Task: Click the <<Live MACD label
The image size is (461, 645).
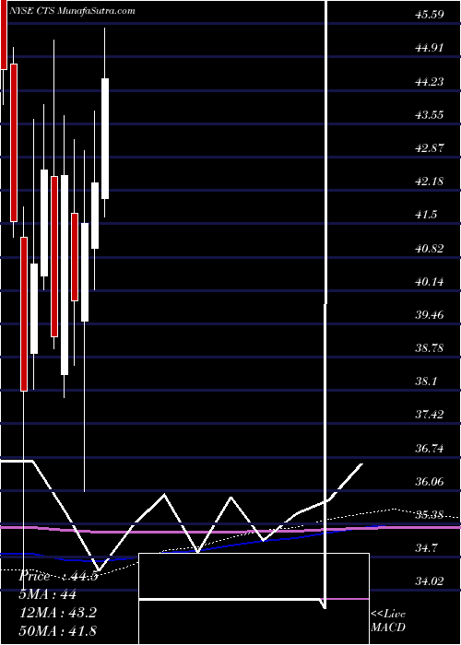Action: point(388,620)
